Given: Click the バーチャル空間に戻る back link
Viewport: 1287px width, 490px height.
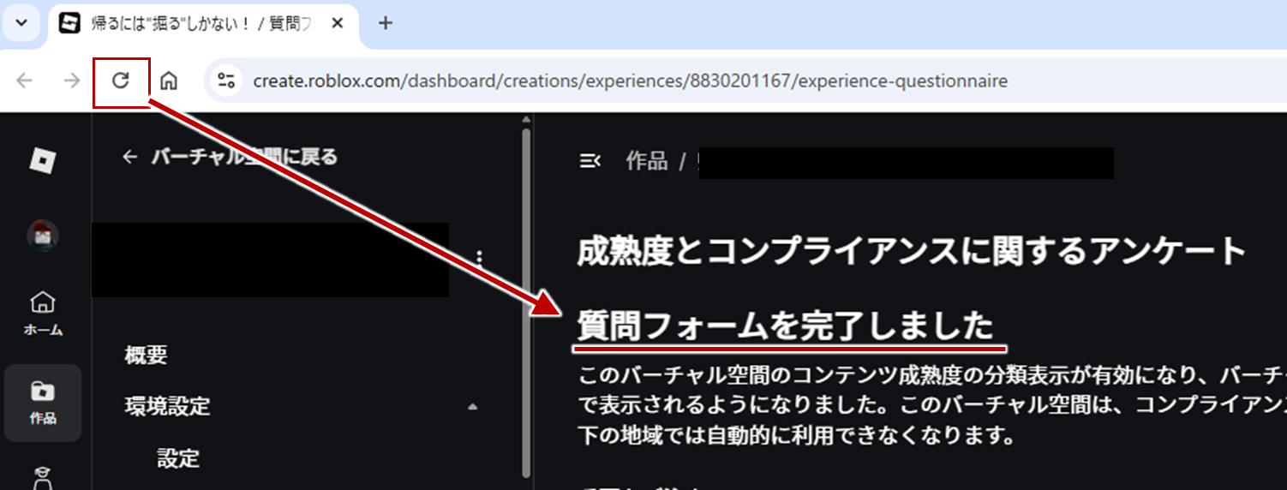Looking at the screenshot, I should [x=230, y=157].
